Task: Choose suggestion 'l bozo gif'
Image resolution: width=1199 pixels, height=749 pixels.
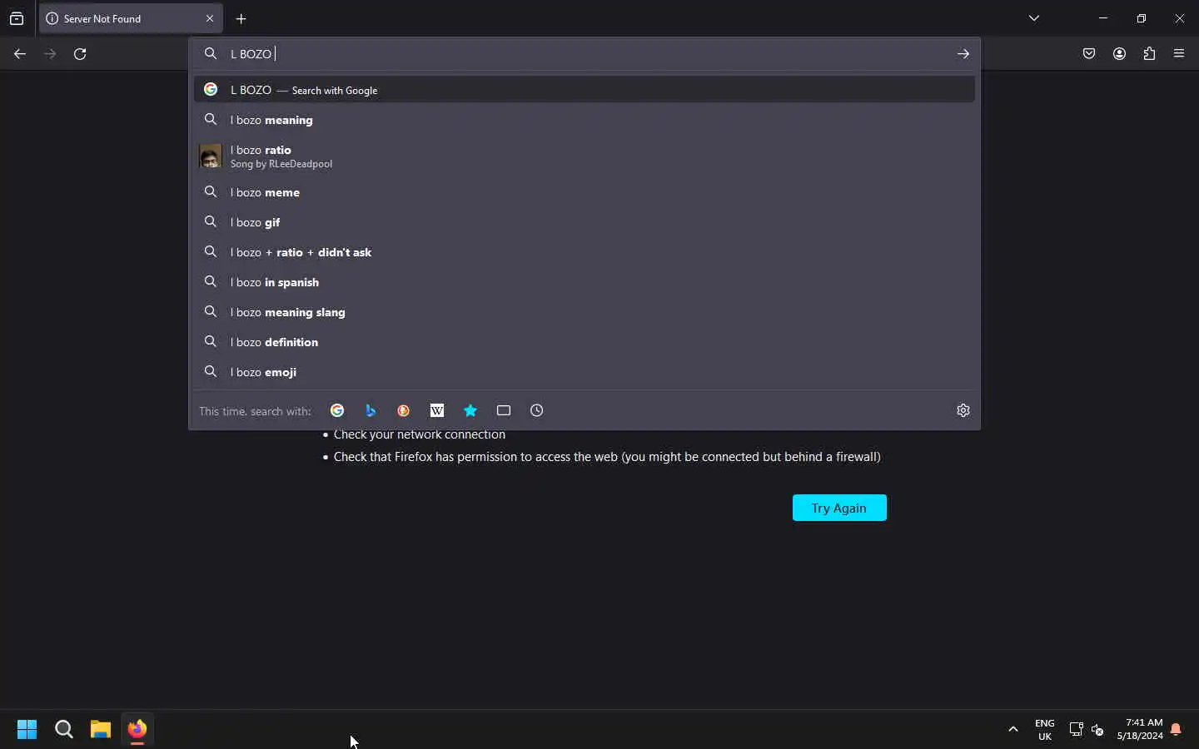Action: coord(585,222)
